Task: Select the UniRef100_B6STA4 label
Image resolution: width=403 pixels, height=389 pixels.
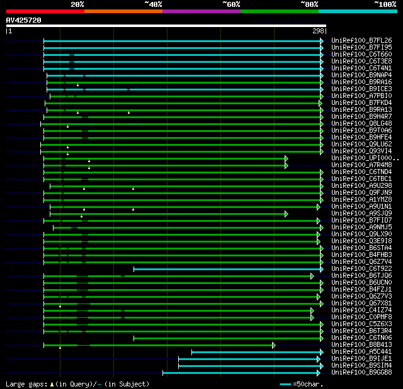Action: (361, 248)
